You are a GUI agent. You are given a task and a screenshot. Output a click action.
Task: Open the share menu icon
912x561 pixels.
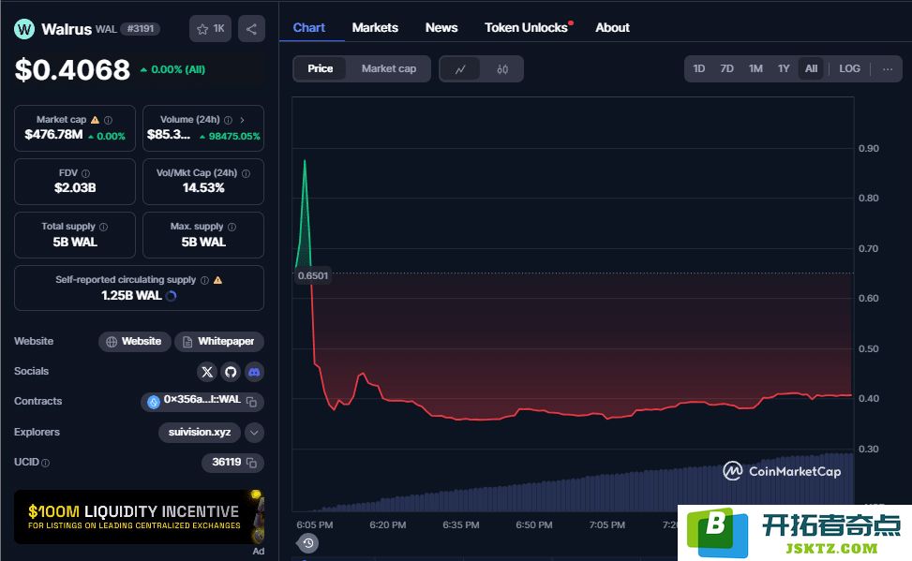[x=251, y=28]
